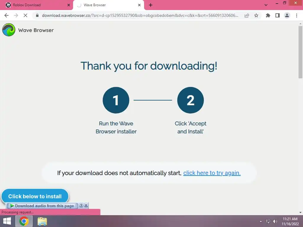Image resolution: width=303 pixels, height=227 pixels.
Task: Share this page using the share icon
Action: click(247, 15)
